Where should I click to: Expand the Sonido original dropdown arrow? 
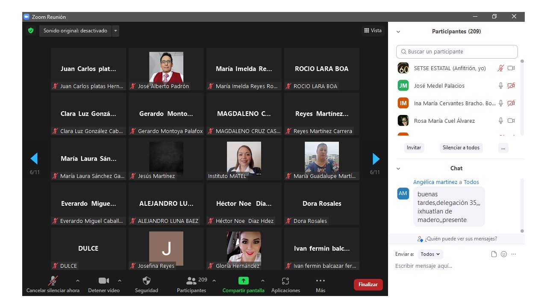pyautogui.click(x=115, y=31)
